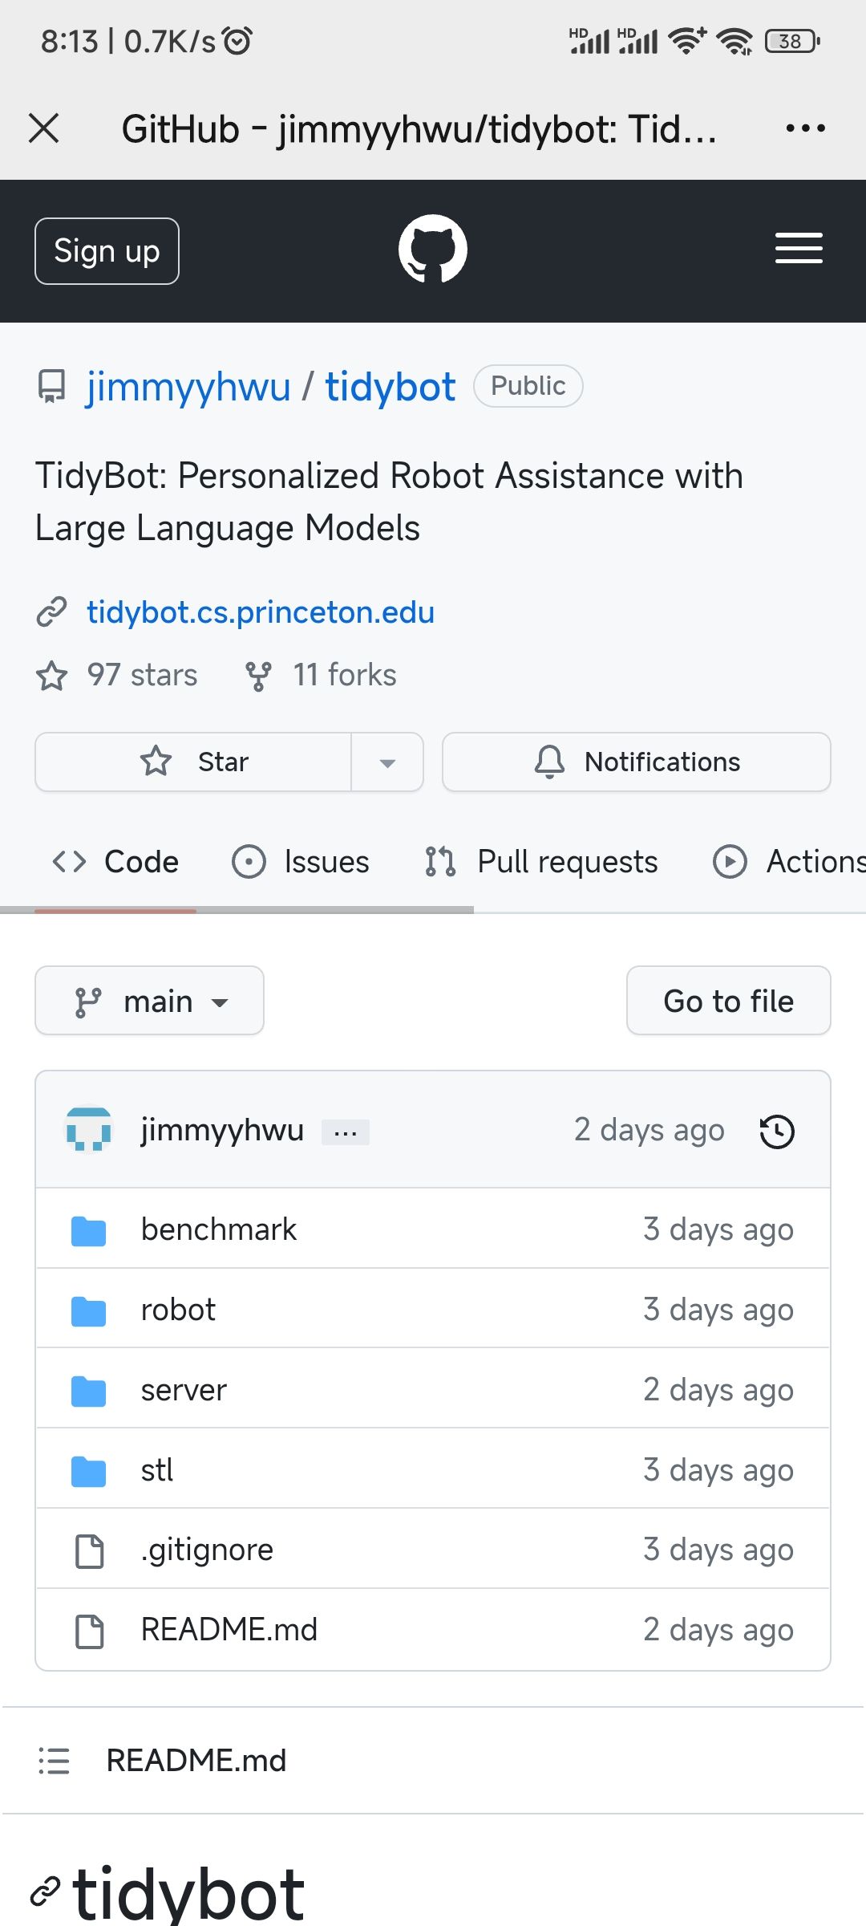Screen dimensions: 866x1926
Task: Open the main branch selector dropdown
Action: pyautogui.click(x=150, y=1002)
